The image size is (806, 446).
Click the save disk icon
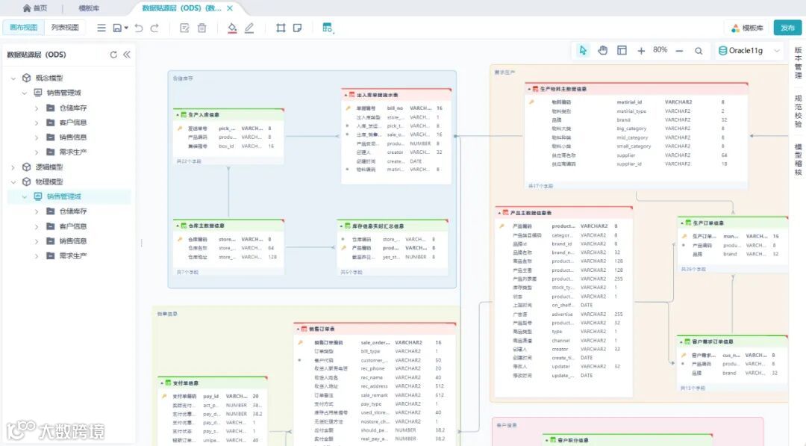point(117,28)
